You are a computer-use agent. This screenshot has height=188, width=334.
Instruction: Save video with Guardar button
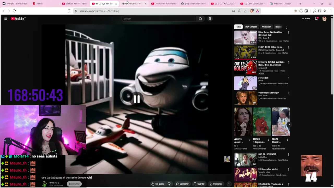pos(199,184)
